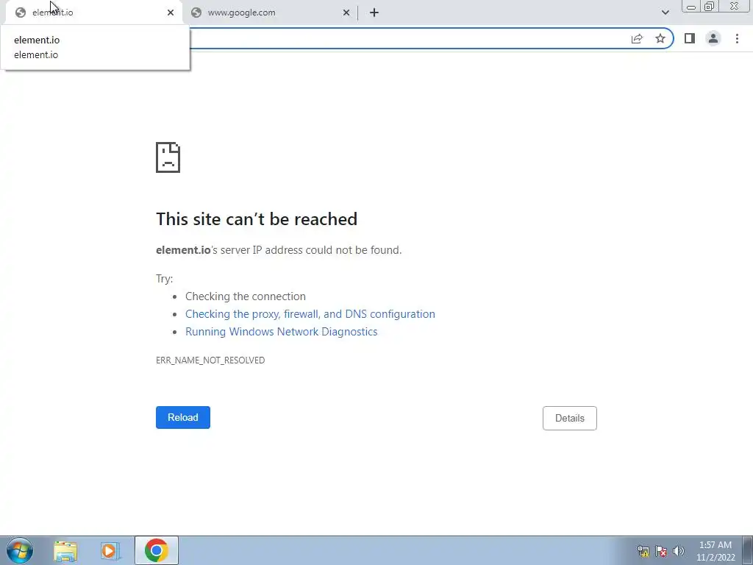Bookmark this page with the star icon
Image resolution: width=753 pixels, height=565 pixels.
(660, 38)
